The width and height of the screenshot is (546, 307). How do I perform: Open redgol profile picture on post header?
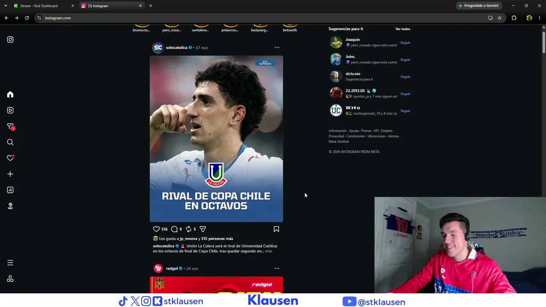pos(158,269)
